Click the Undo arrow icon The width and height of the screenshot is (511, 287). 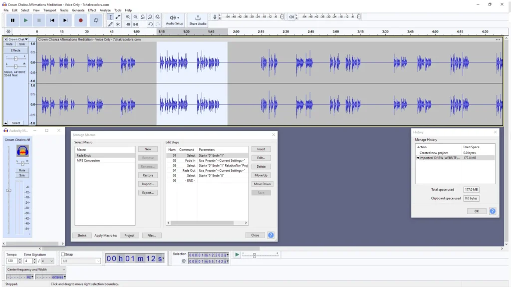tap(150, 24)
